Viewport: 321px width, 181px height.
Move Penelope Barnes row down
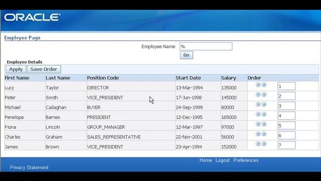point(264,114)
